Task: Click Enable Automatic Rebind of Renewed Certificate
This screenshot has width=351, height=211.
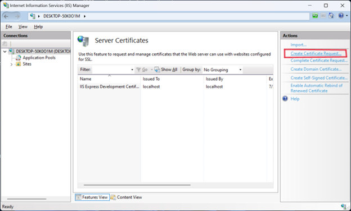Action: coord(317,88)
